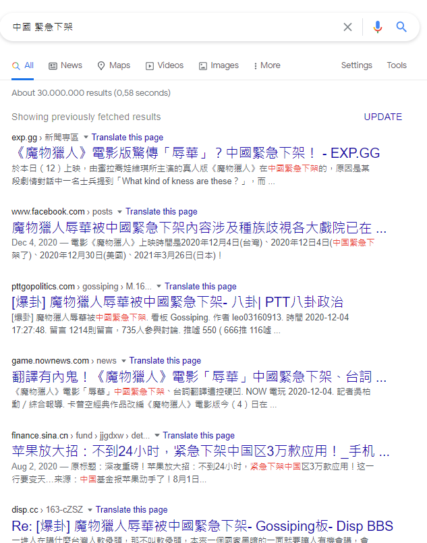
Task: Open dropdown arrow next to finance.sina.cn result
Action: 157,435
